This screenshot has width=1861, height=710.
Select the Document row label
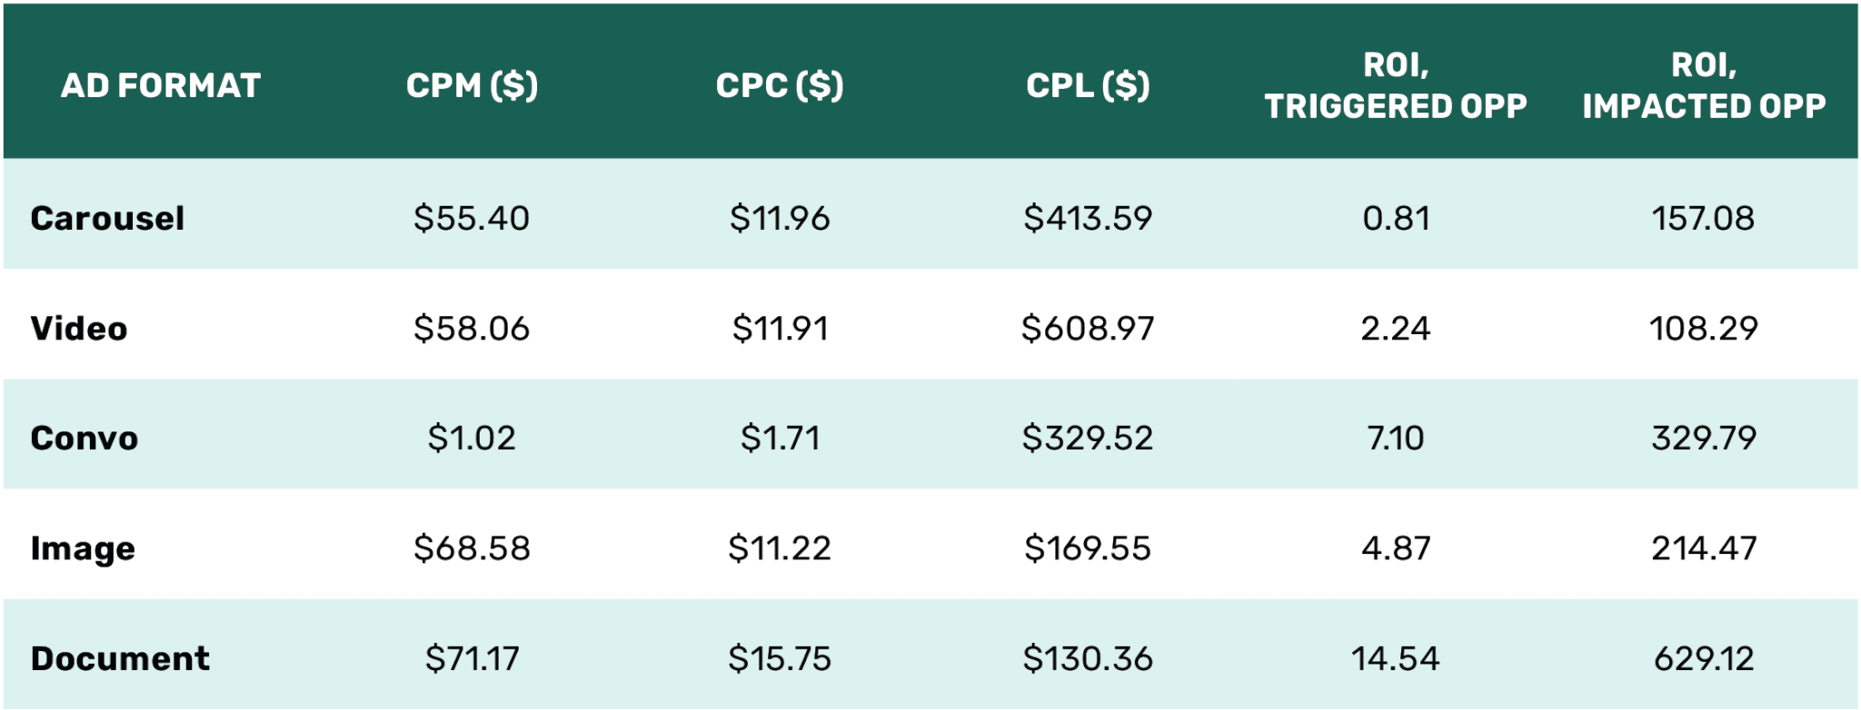pyautogui.click(x=120, y=658)
